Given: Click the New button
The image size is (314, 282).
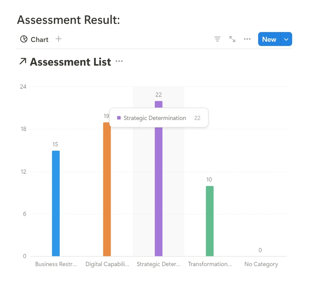Looking at the screenshot, I should (x=269, y=39).
